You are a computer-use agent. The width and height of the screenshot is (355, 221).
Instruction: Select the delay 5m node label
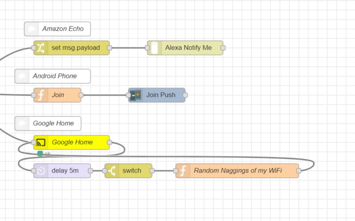coord(65,171)
